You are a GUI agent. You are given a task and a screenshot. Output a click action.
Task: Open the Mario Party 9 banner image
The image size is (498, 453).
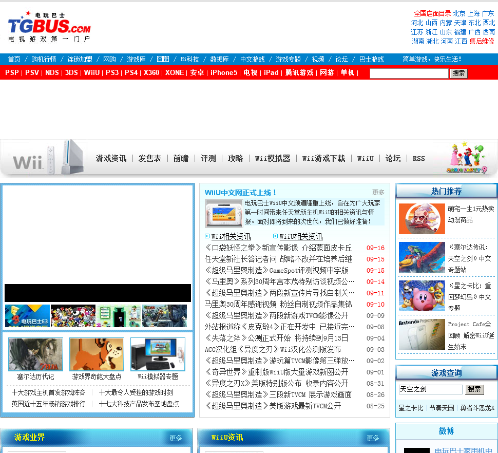[x=467, y=158]
